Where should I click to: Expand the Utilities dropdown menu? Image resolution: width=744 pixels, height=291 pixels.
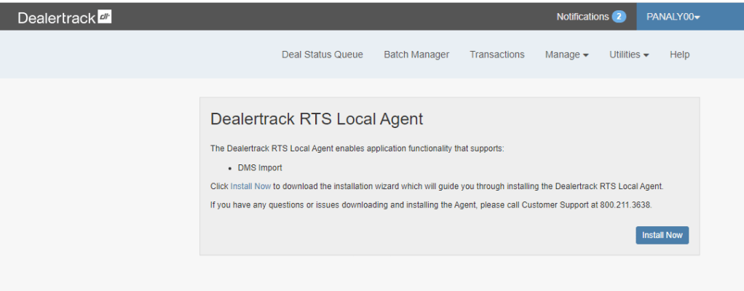pos(629,55)
